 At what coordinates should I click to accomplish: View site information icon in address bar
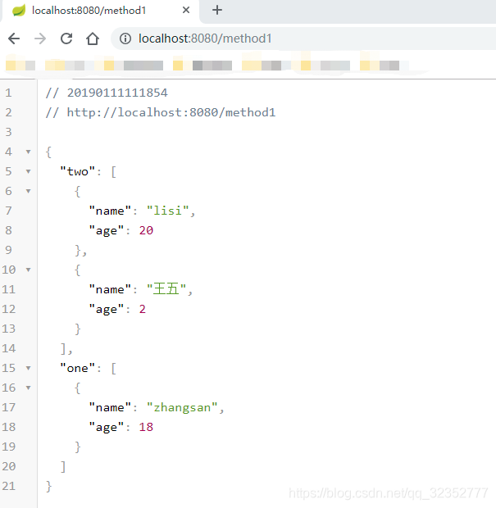[x=125, y=39]
